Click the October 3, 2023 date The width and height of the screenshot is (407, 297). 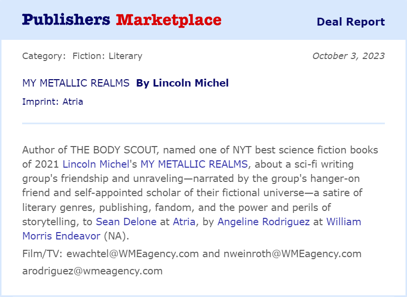point(348,56)
